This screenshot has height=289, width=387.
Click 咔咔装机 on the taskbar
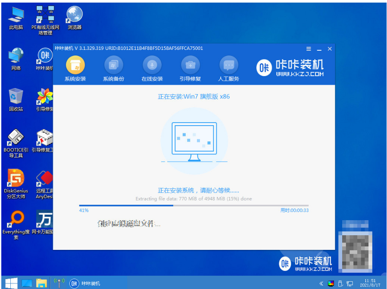point(86,283)
